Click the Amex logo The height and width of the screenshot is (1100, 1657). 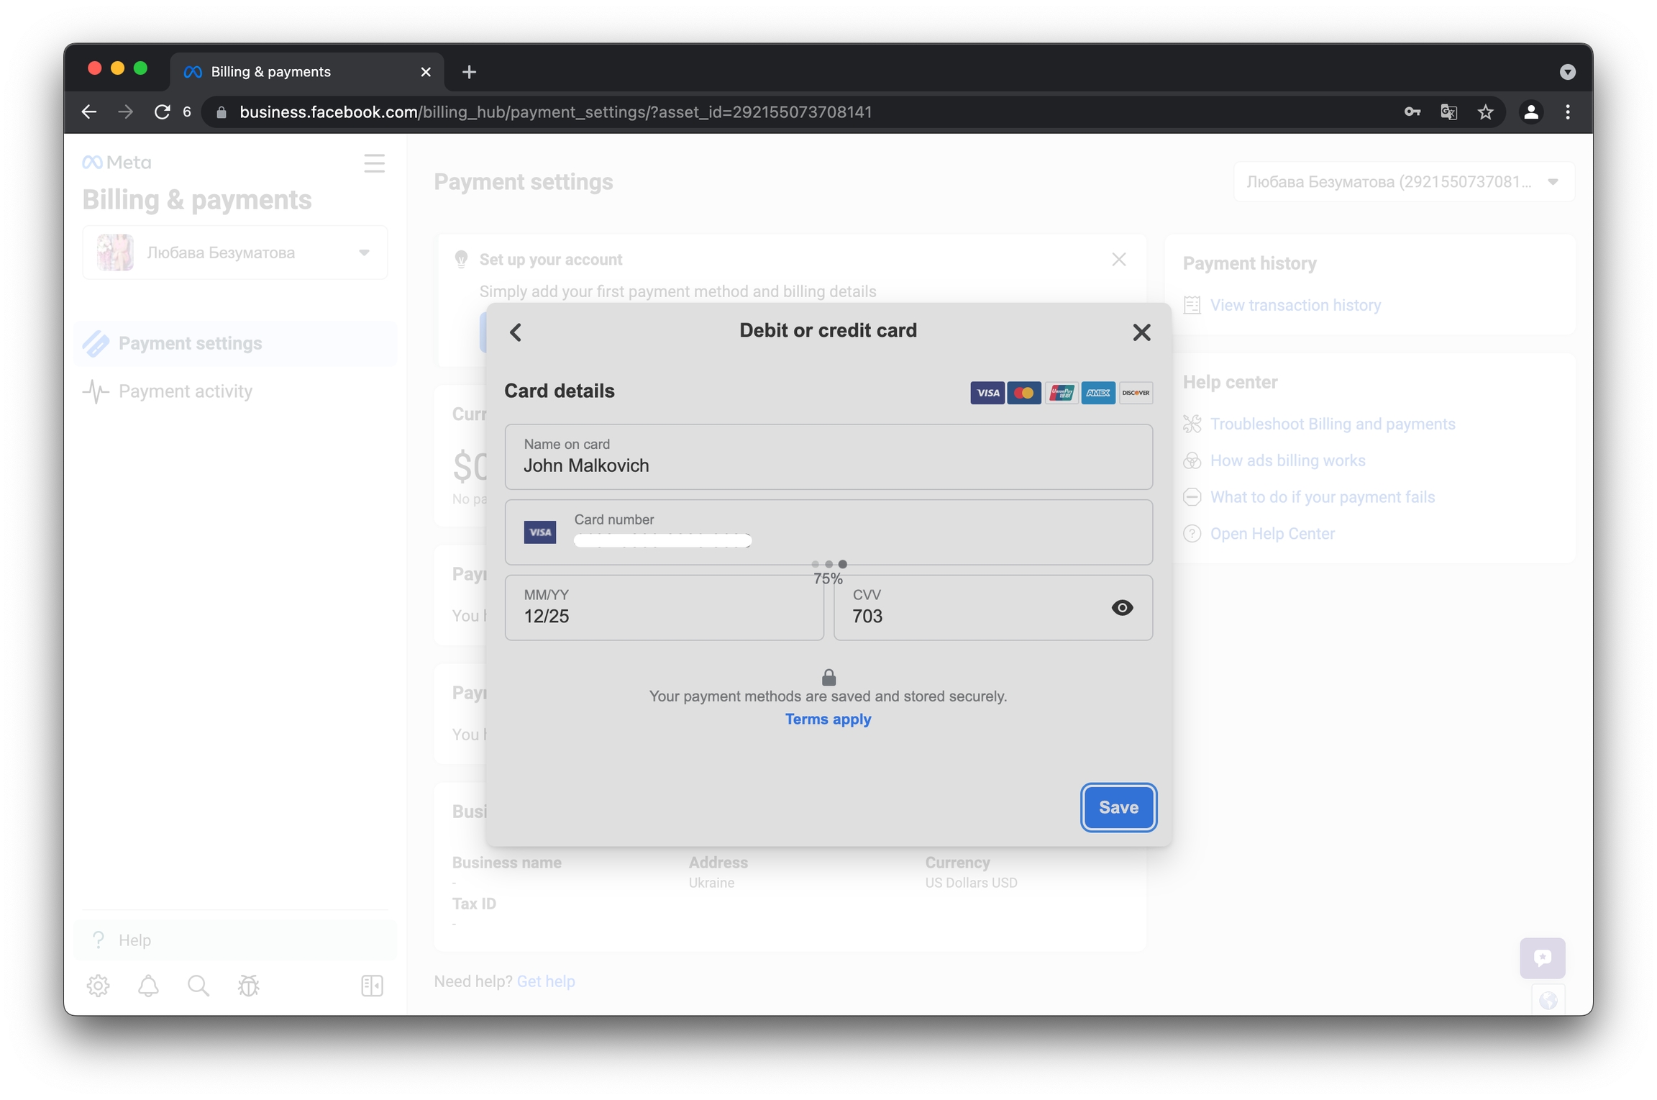pyautogui.click(x=1098, y=393)
